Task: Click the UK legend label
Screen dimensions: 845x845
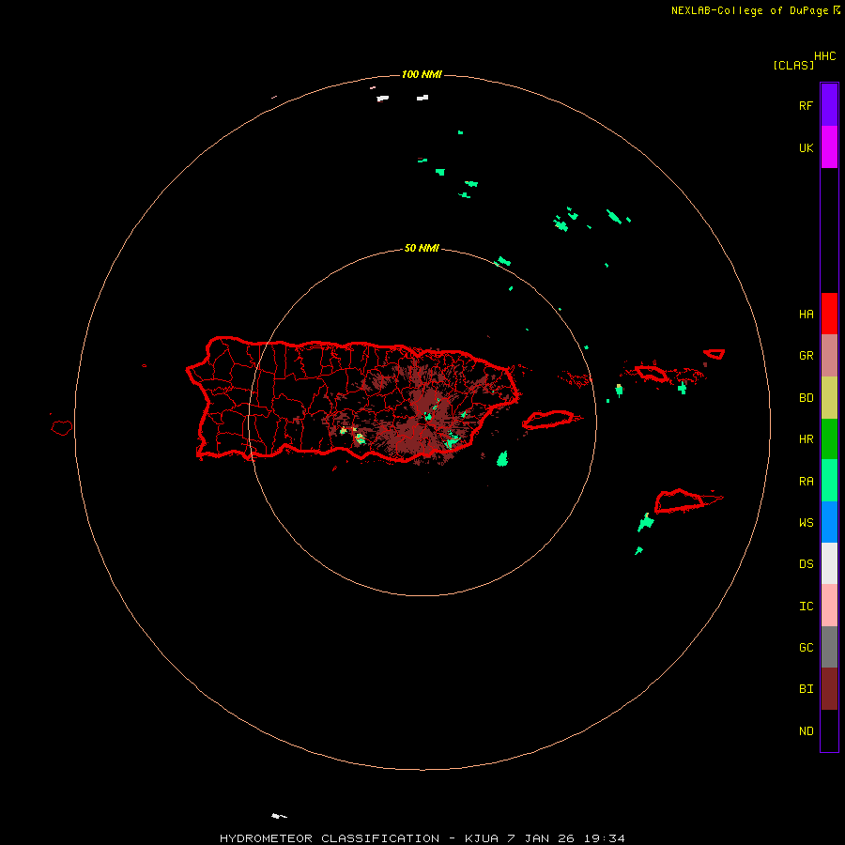Action: [x=806, y=148]
